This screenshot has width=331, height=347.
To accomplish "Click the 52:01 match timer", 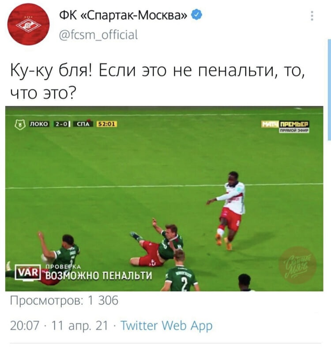I will click(107, 124).
